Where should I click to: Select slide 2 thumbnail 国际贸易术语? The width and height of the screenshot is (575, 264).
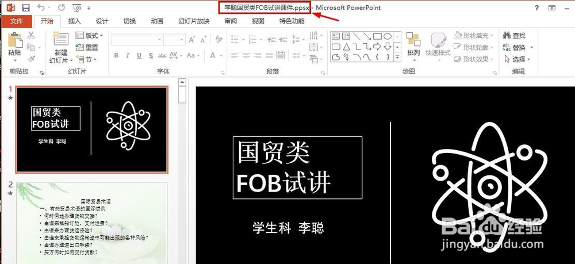point(91,223)
